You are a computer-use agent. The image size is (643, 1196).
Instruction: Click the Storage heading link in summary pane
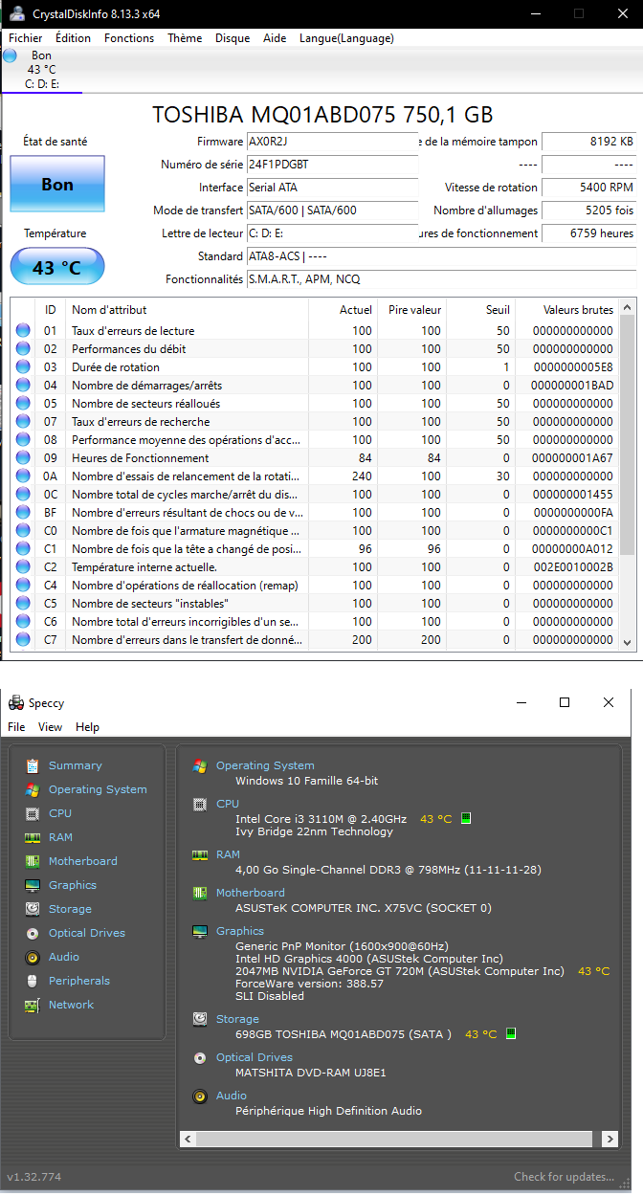click(237, 1019)
